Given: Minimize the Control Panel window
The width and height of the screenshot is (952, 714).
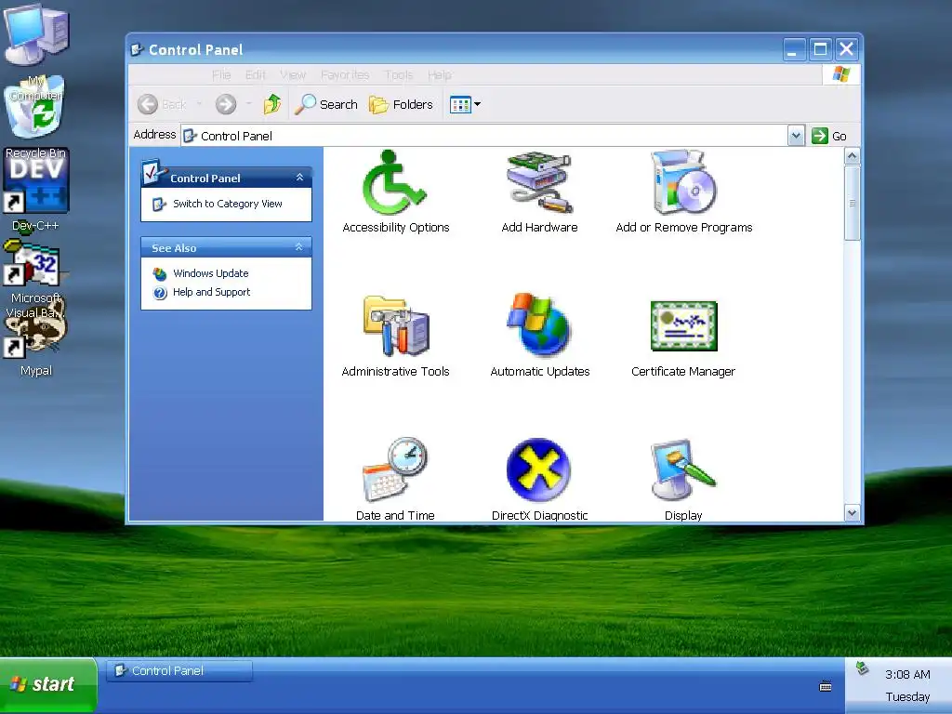Looking at the screenshot, I should tap(794, 50).
